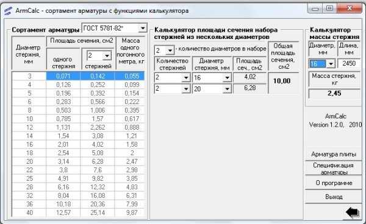
Task: Select the diameter 16 row in sortament table
Action: 78,144
